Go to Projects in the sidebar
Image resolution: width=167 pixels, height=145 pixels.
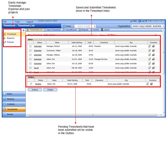click(10, 42)
